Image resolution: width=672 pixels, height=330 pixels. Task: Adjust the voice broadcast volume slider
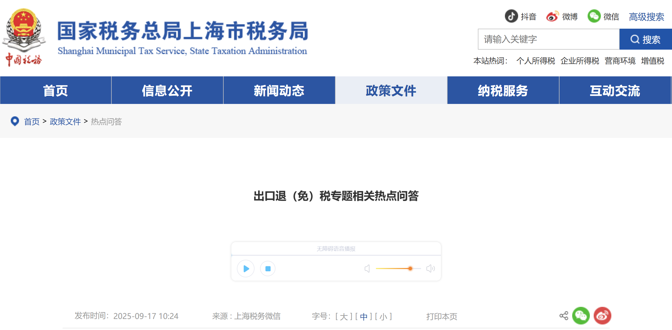(x=410, y=268)
